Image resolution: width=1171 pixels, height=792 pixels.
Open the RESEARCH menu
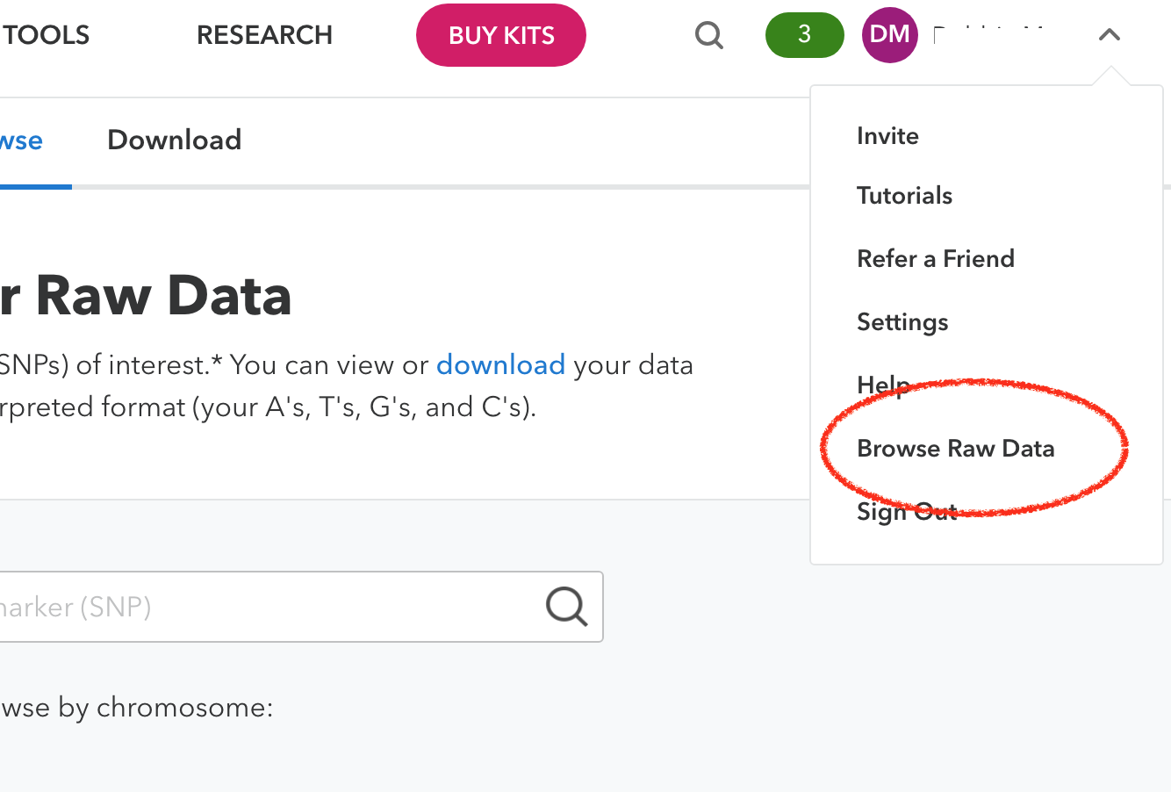tap(264, 35)
